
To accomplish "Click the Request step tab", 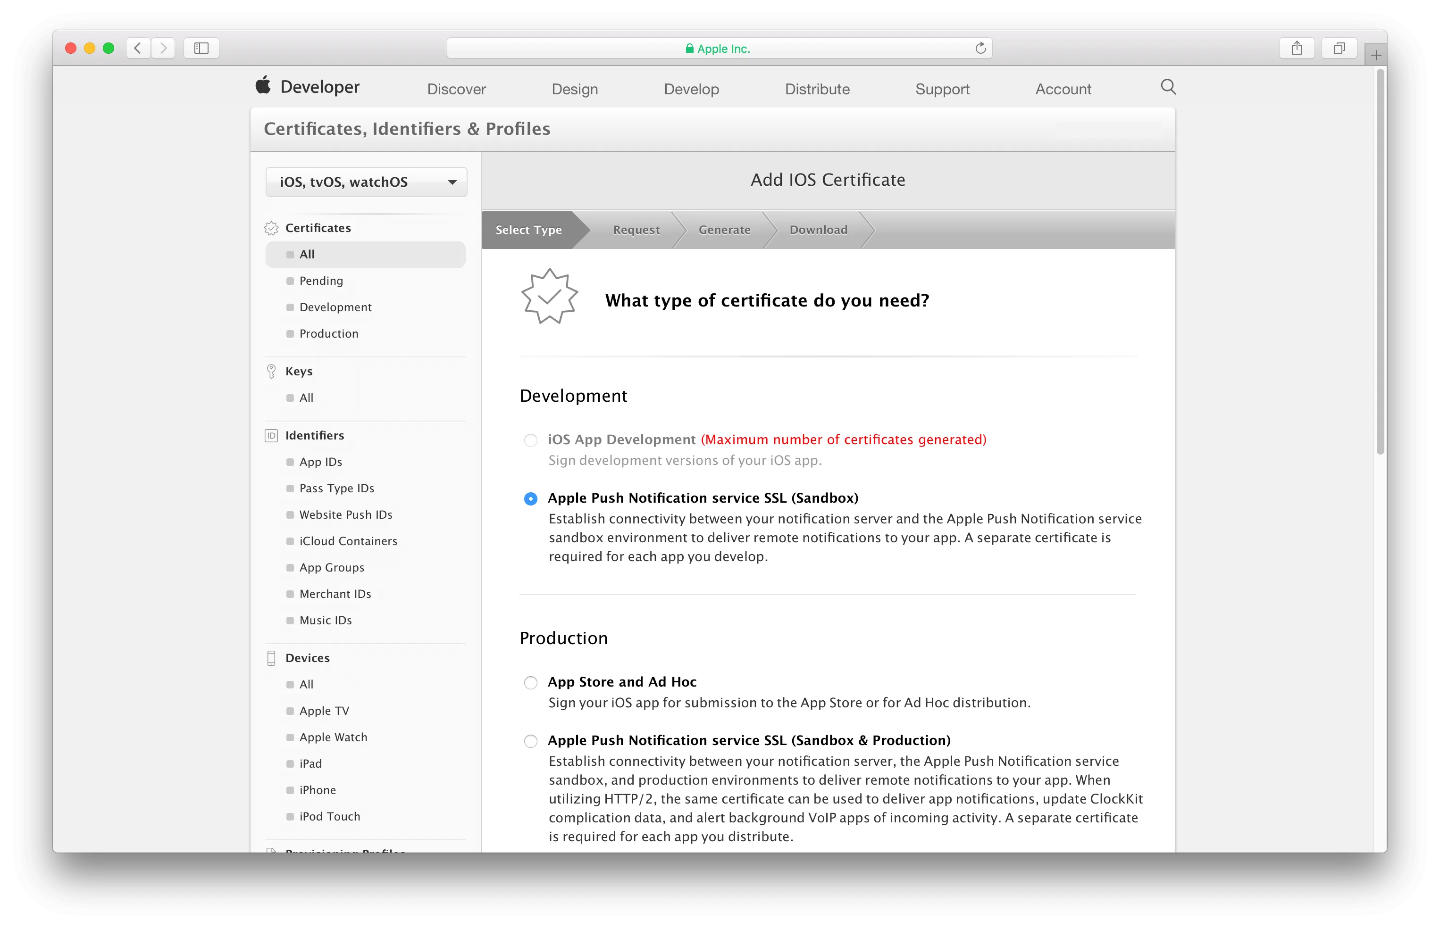I will click(636, 230).
